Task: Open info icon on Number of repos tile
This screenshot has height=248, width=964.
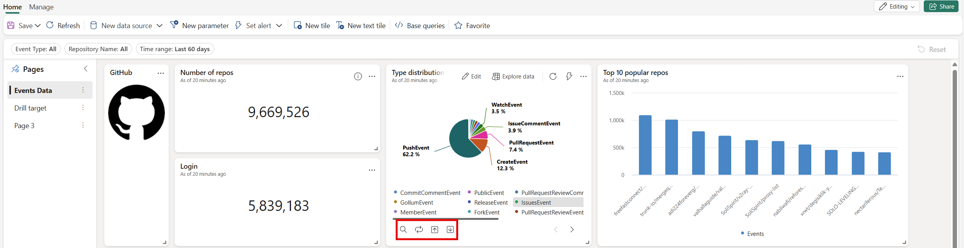Action: [x=358, y=77]
